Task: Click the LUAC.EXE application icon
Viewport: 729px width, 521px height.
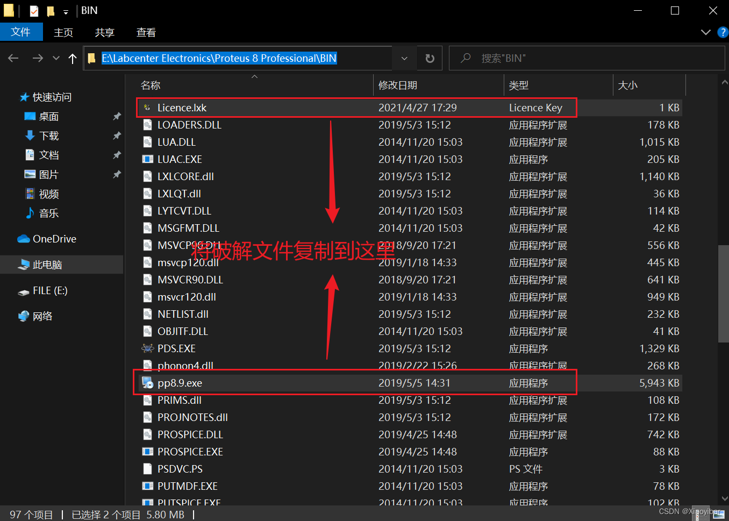Action: click(147, 159)
